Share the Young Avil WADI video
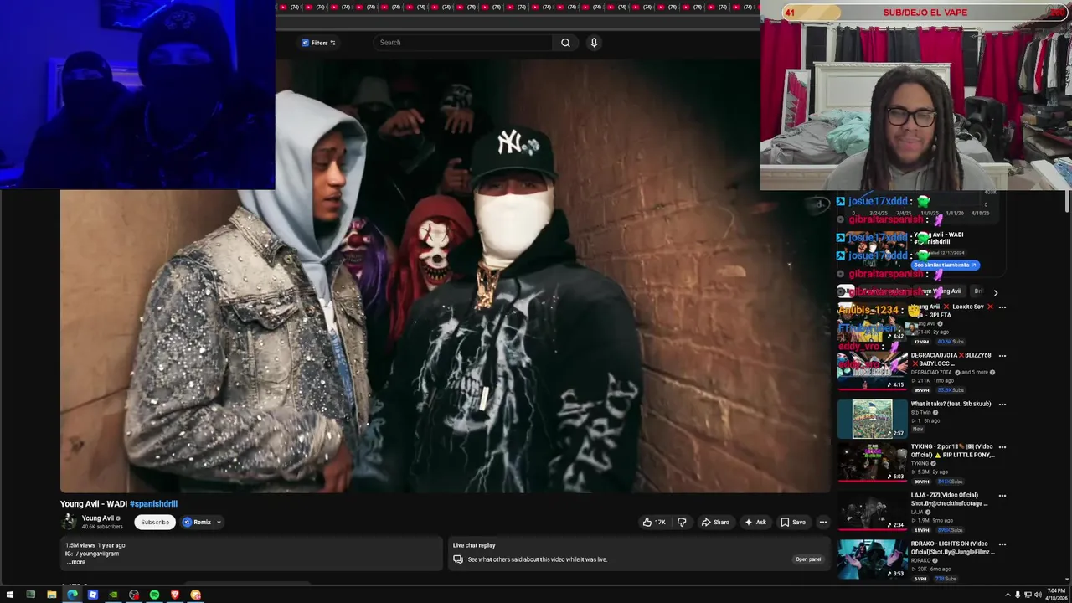 click(x=714, y=523)
